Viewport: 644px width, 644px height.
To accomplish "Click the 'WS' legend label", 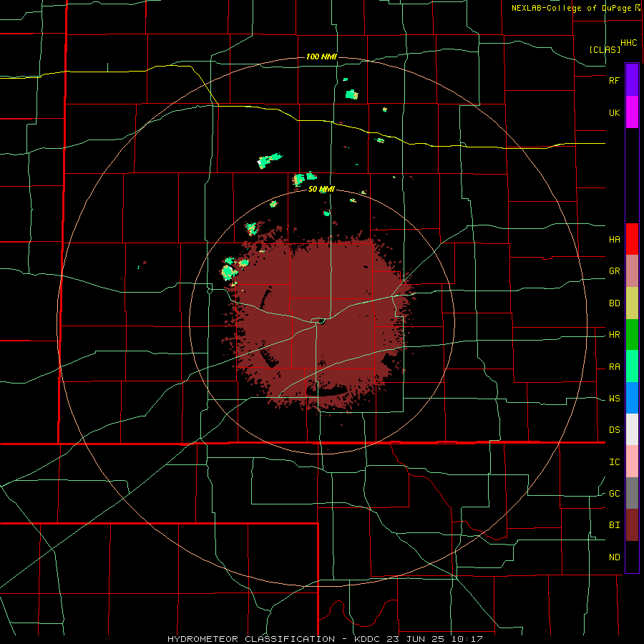I will (614, 399).
